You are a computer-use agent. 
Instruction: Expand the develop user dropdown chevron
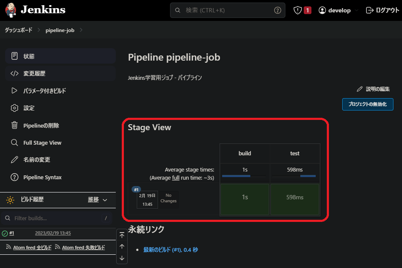357,11
